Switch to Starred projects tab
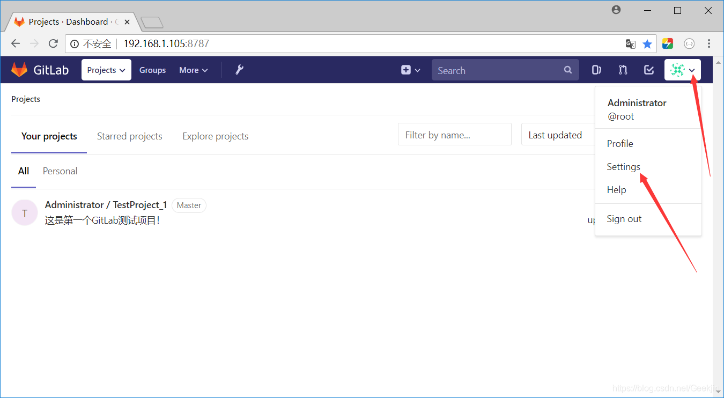 point(129,136)
